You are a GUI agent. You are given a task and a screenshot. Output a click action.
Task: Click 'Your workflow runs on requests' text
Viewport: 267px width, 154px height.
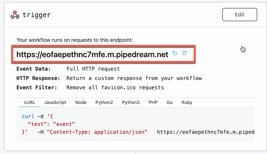75,40
